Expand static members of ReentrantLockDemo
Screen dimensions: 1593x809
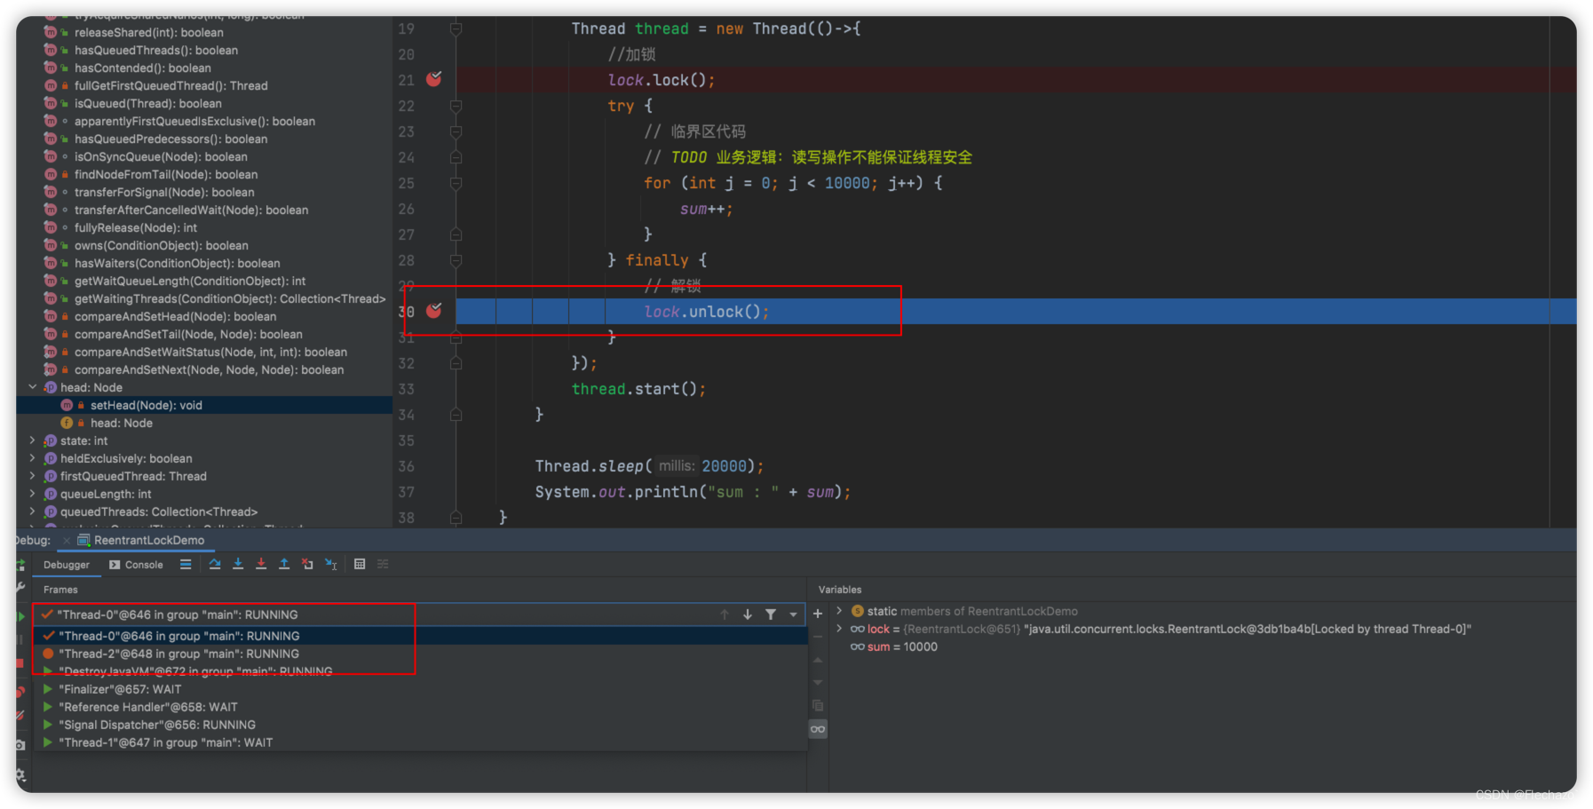coord(839,611)
